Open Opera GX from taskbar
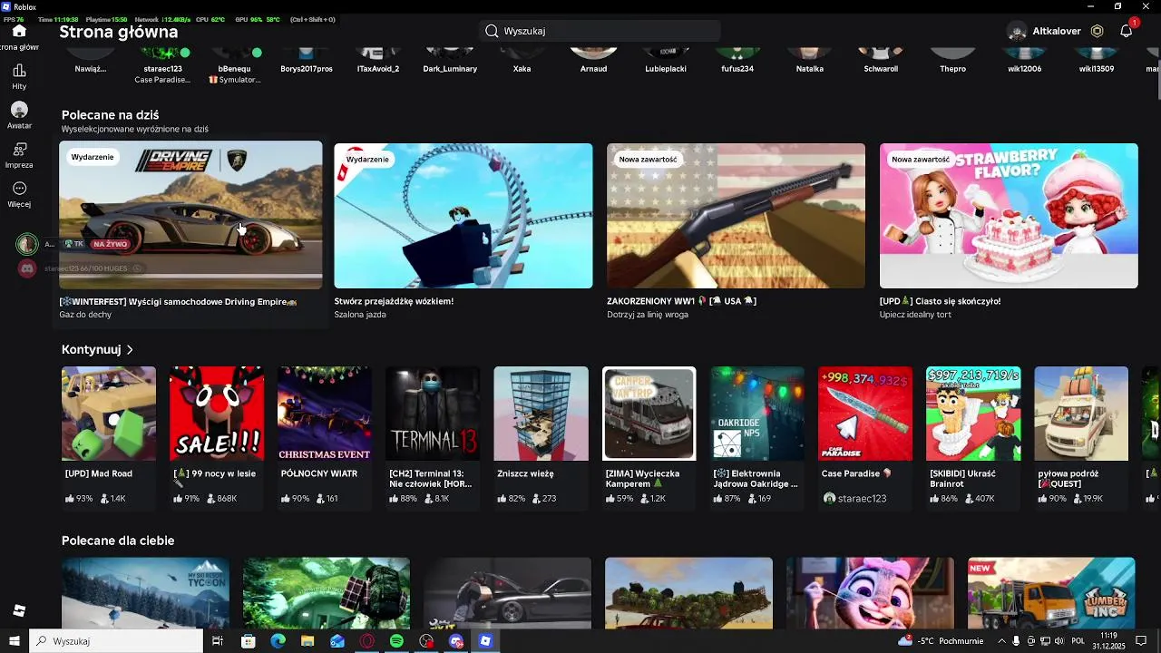The image size is (1161, 653). click(x=367, y=641)
